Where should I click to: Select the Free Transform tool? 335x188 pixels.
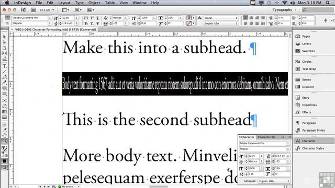(5, 106)
